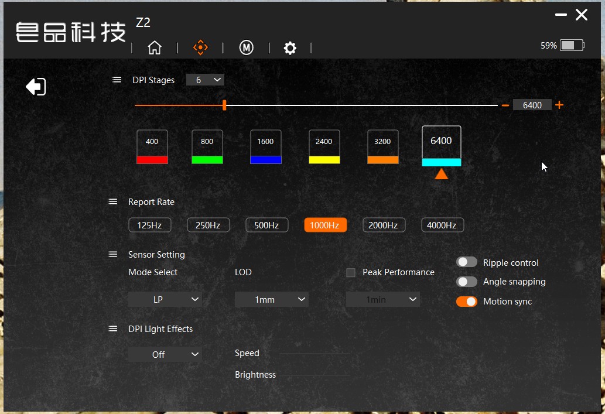Image resolution: width=605 pixels, height=414 pixels.
Task: Click the DPI Light Effects list icon
Action: tap(112, 329)
